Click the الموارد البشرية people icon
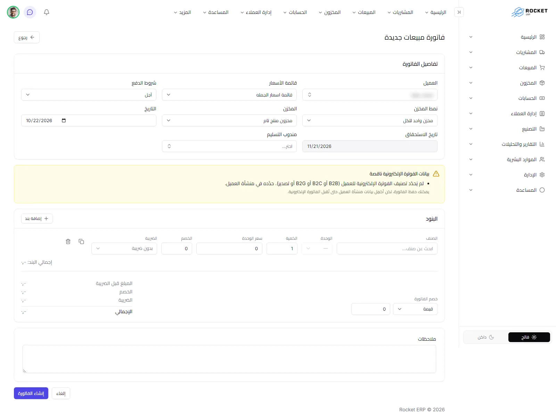This screenshot has height=420, width=556. pos(542,159)
